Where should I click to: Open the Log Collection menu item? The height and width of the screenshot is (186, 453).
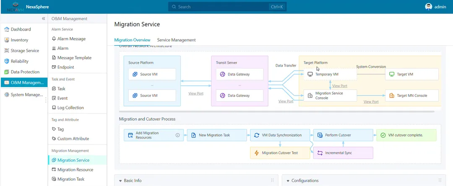78,108
